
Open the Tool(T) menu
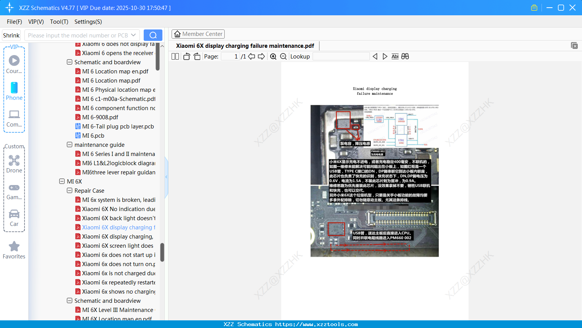[x=59, y=22]
